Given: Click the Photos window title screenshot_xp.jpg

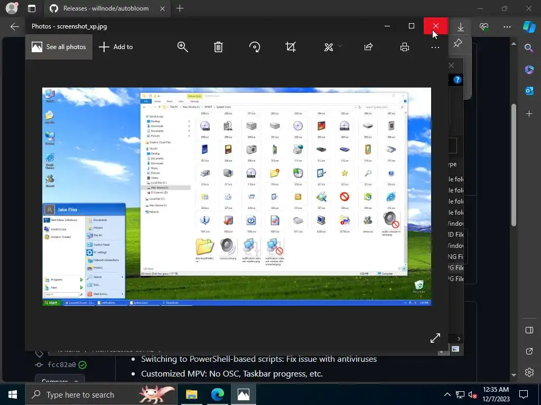Looking at the screenshot, I should point(69,26).
